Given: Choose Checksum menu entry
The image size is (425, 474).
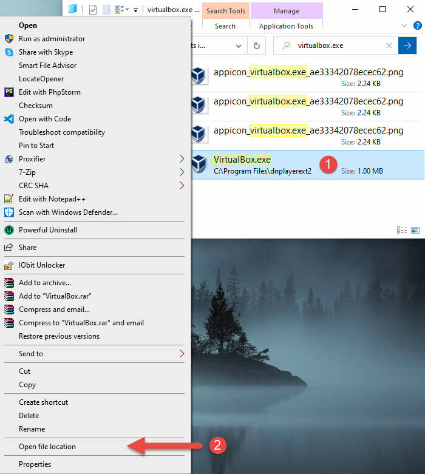Looking at the screenshot, I should 94,106.
